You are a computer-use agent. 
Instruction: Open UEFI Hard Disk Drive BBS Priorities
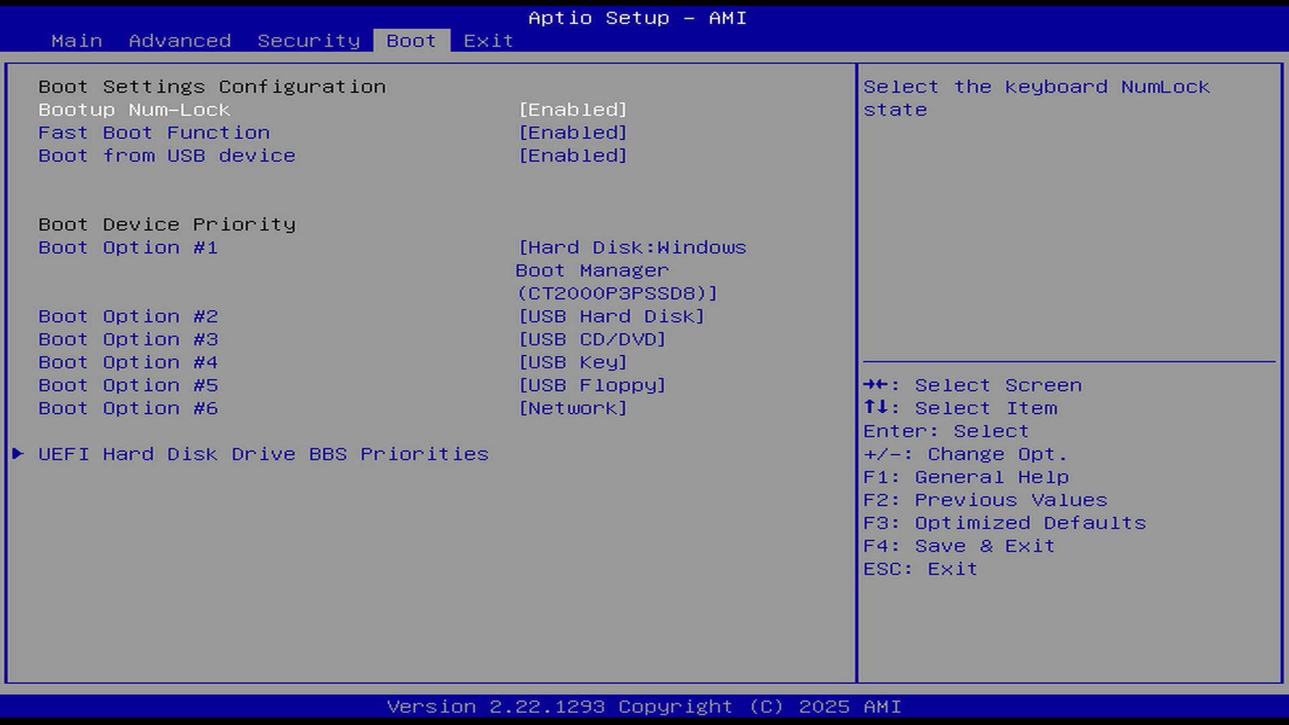(x=263, y=454)
